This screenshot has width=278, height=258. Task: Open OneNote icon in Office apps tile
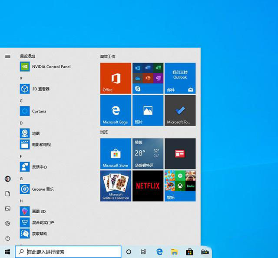[x=158, y=78]
